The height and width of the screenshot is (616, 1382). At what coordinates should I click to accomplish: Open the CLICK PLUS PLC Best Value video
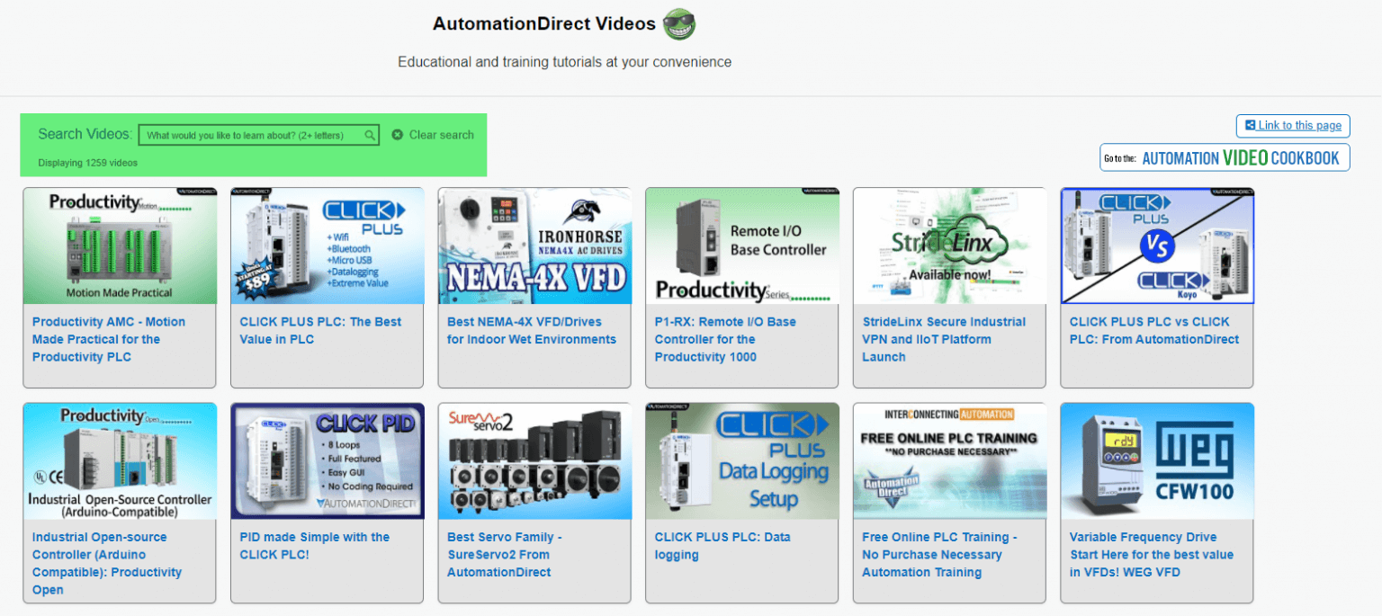click(x=327, y=245)
